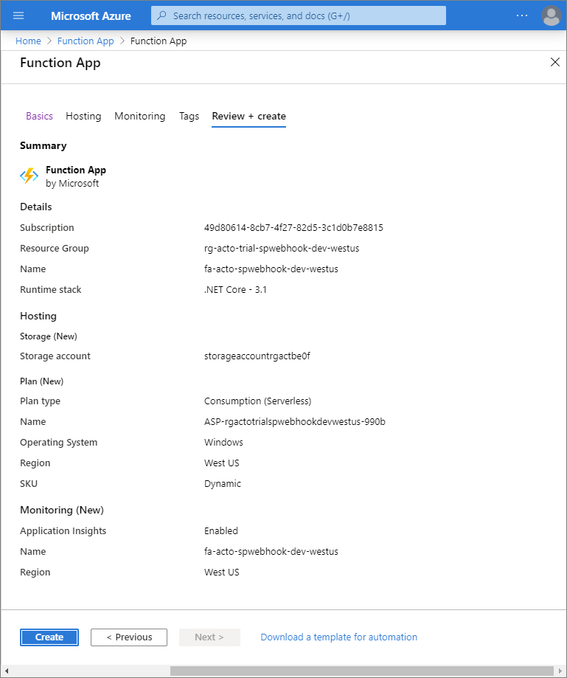This screenshot has width=567, height=678.
Task: Select storageaccountrgactbe0f value
Action: tap(257, 356)
